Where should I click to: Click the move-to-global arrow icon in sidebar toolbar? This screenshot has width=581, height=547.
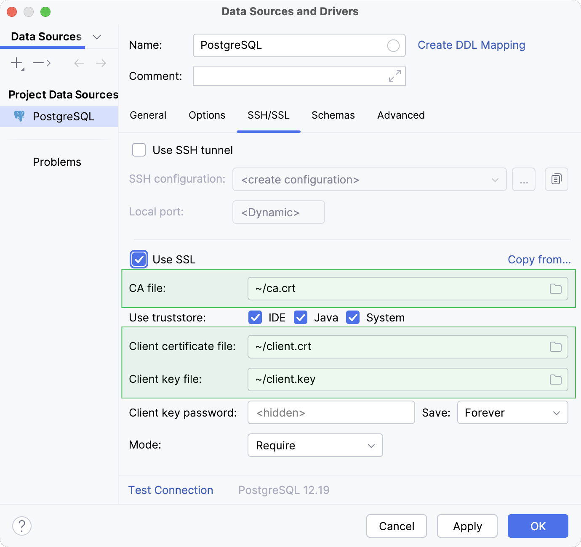(42, 63)
